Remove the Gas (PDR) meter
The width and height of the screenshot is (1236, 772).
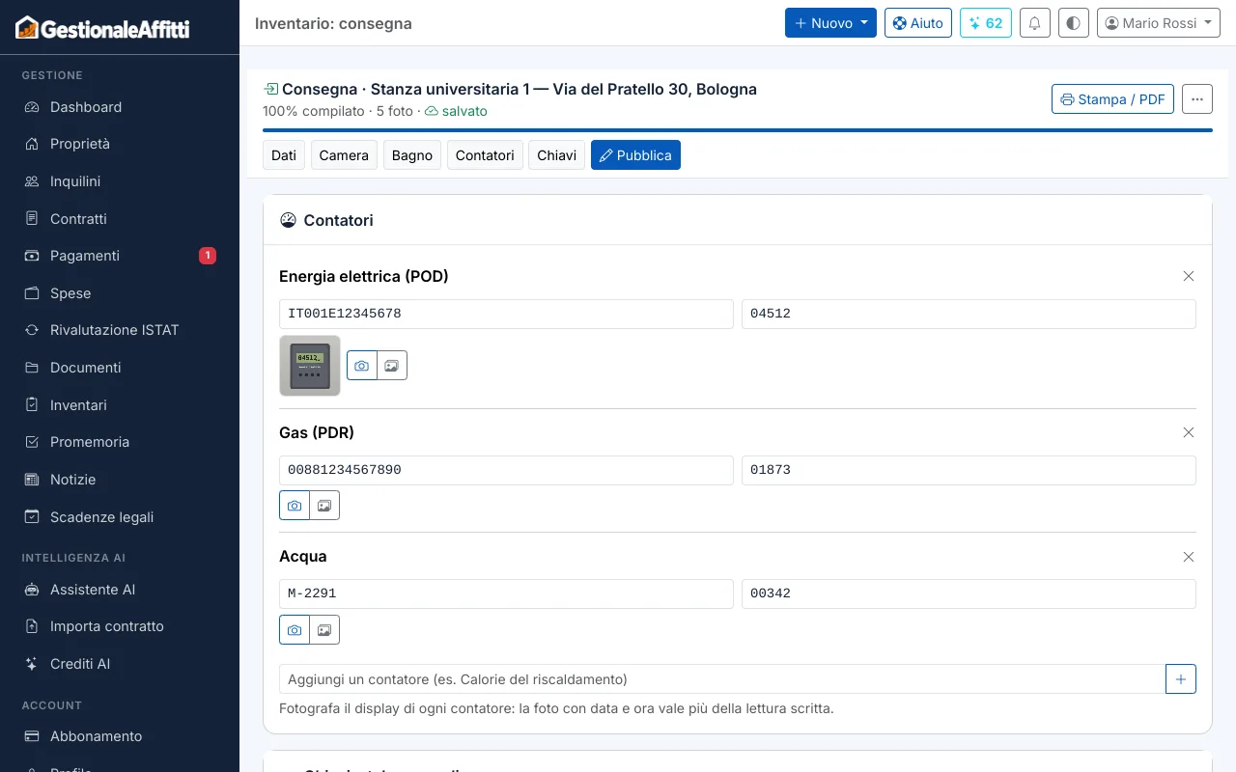(x=1189, y=432)
